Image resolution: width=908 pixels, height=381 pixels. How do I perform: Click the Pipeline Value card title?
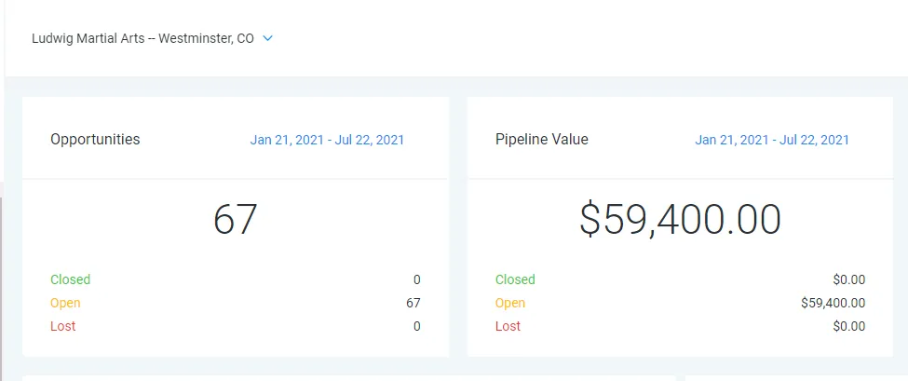tap(542, 140)
